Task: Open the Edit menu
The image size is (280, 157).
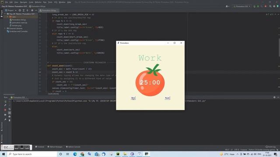Action: coord(11,2)
